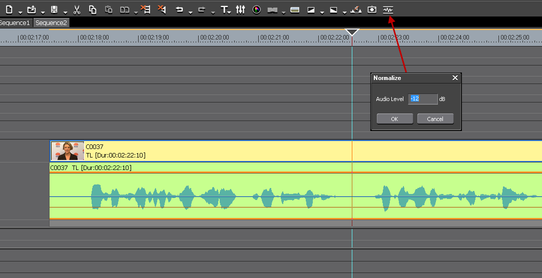The width and height of the screenshot is (542, 278).
Task: Expand the Undo history dropdown arrow
Action: point(191,12)
